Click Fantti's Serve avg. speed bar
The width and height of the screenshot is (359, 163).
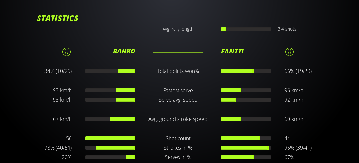pyautogui.click(x=246, y=100)
